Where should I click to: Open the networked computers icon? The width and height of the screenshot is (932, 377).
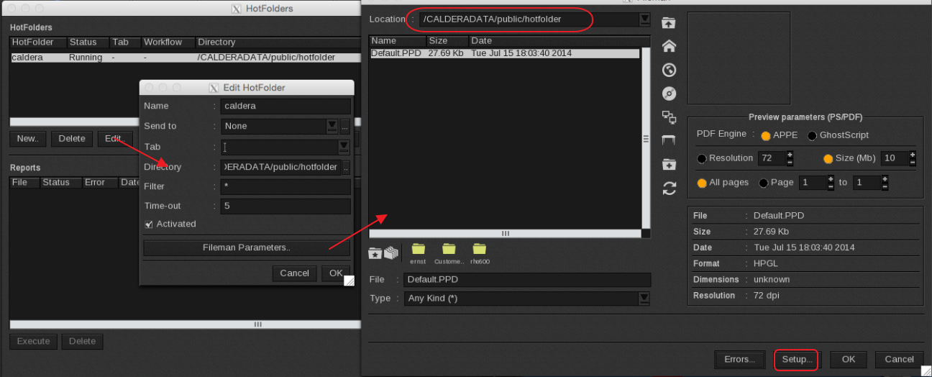click(x=669, y=117)
